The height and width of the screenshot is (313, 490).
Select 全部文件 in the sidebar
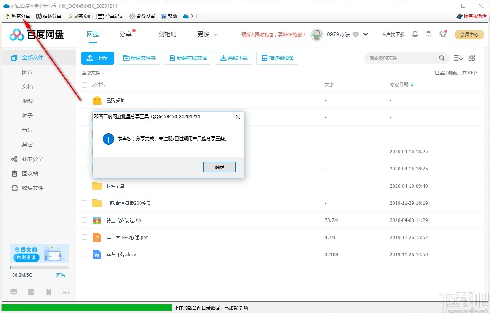tap(38, 58)
